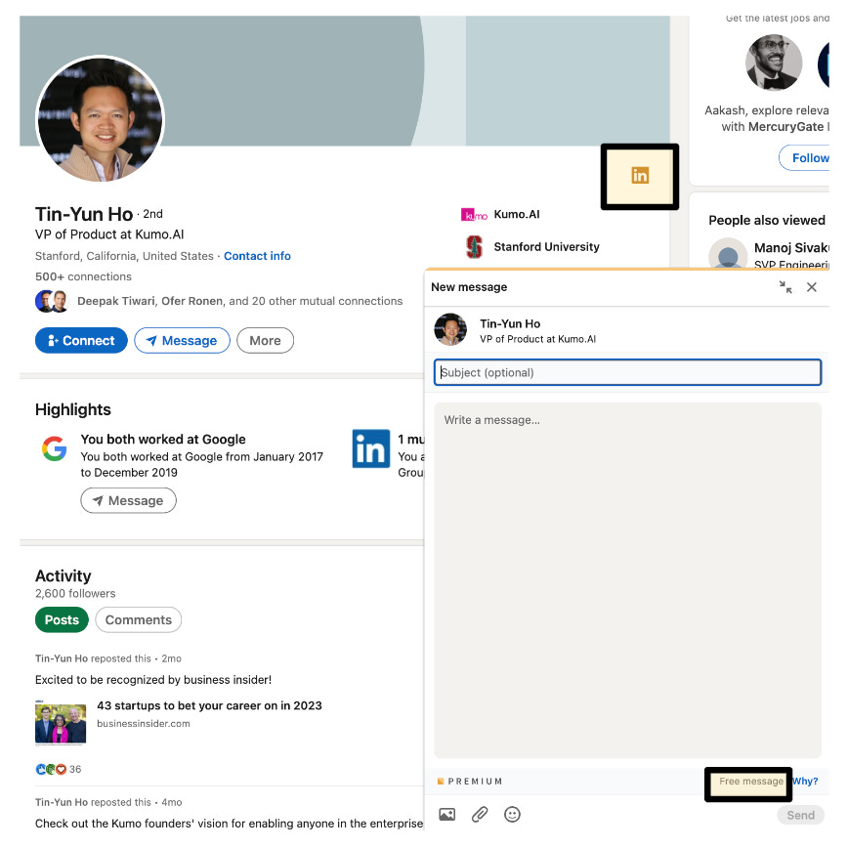The height and width of the screenshot is (848, 848).
Task: Open the Kumo founders' vision post
Action: click(230, 824)
